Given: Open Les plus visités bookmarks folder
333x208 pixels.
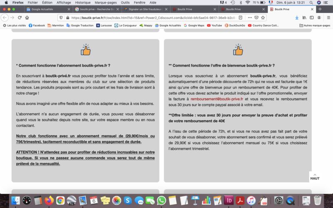Looking at the screenshot, I should pyautogui.click(x=14, y=25).
